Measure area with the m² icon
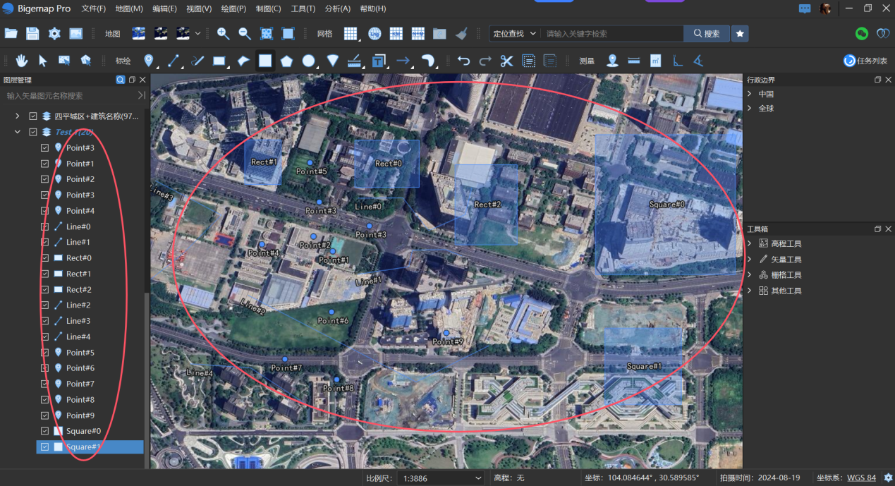Image resolution: width=895 pixels, height=486 pixels. pyautogui.click(x=655, y=61)
